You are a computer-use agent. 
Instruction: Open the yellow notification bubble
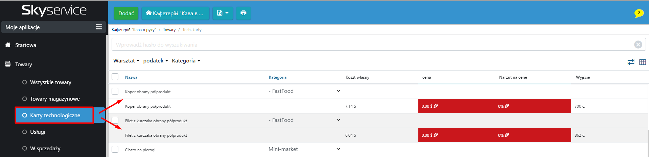pos(639,13)
